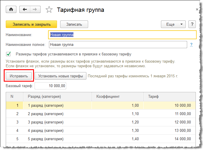Screen dimensions: 203x150
Task: Go forward with the right arrow
Action: tap(35, 10)
